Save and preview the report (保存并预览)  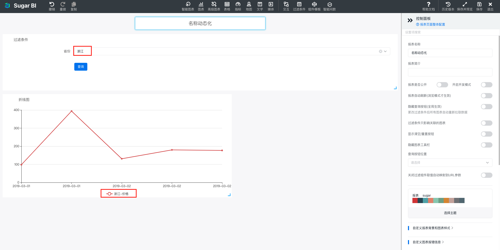(465, 6)
